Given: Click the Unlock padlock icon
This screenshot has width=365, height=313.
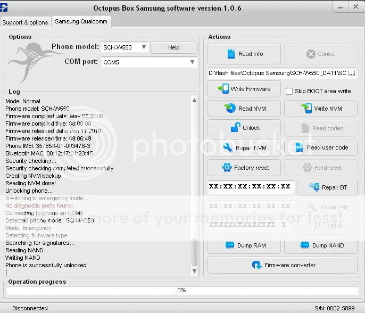Looking at the screenshot, I should coord(235,128).
